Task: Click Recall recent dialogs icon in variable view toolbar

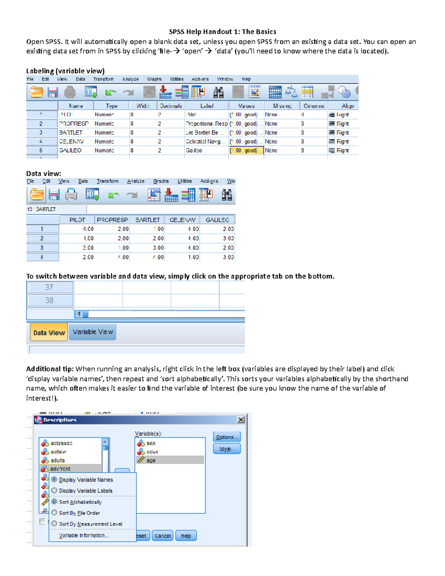Action: pyautogui.click(x=91, y=92)
